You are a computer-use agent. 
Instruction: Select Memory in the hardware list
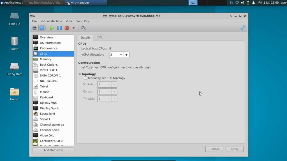(45, 59)
